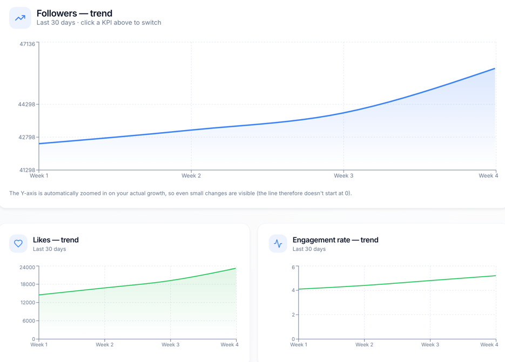This screenshot has height=362, width=505.
Task: Click the 44298 label on the Followers chart
Action: [26, 104]
